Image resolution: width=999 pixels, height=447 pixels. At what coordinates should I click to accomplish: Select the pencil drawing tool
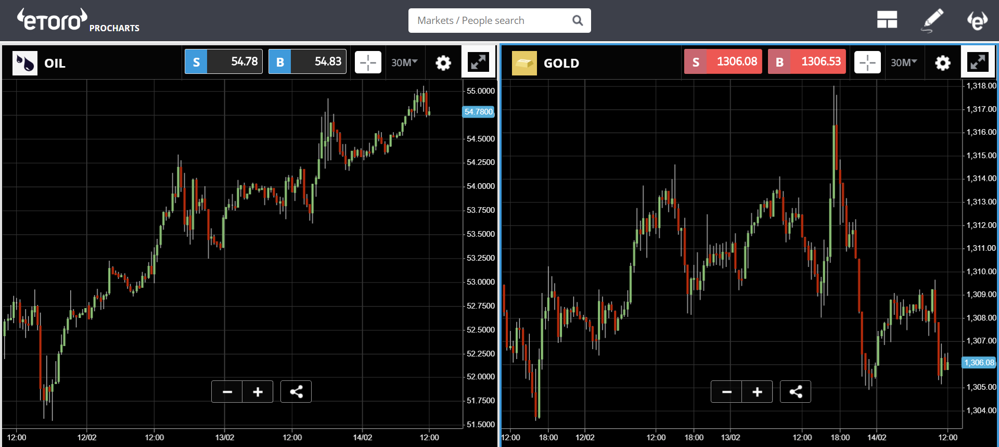(932, 20)
